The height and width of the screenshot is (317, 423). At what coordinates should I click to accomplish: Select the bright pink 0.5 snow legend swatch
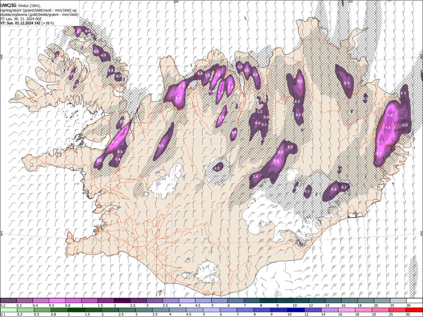click(x=57, y=300)
